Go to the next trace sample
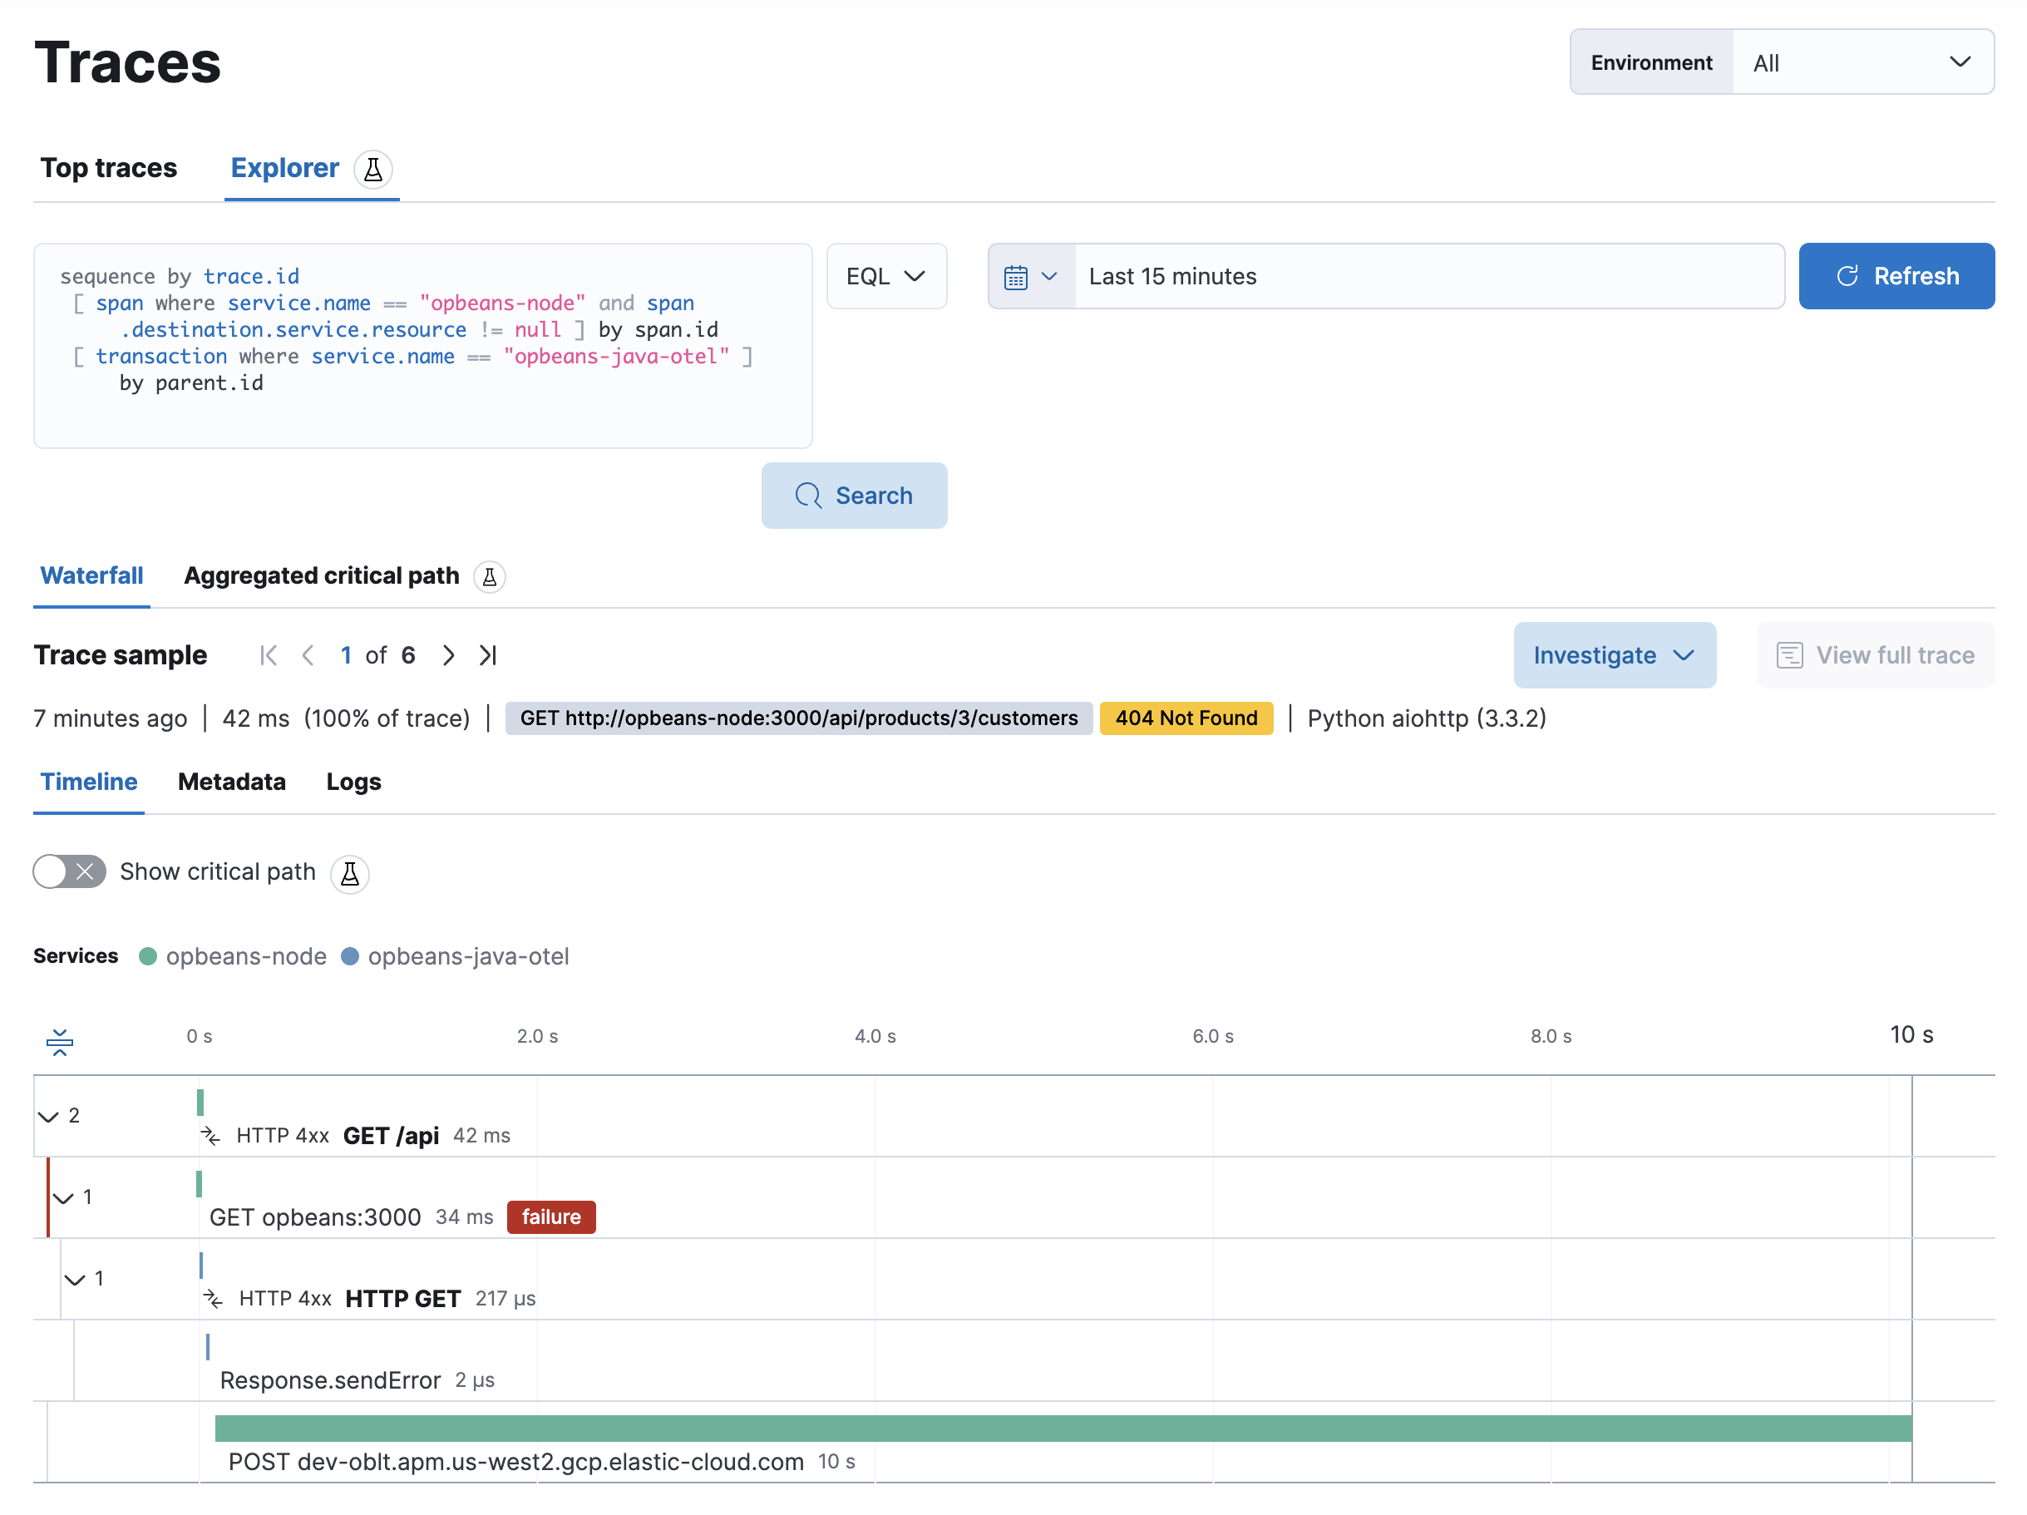Image resolution: width=2027 pixels, height=1515 pixels. click(448, 655)
